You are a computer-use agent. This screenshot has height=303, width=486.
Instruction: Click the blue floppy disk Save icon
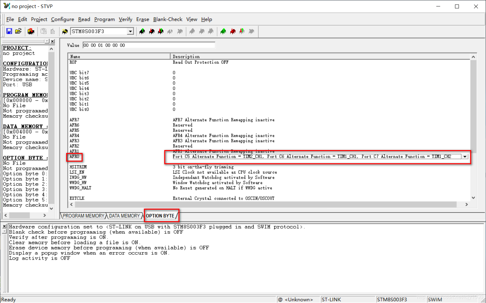pyautogui.click(x=9, y=31)
